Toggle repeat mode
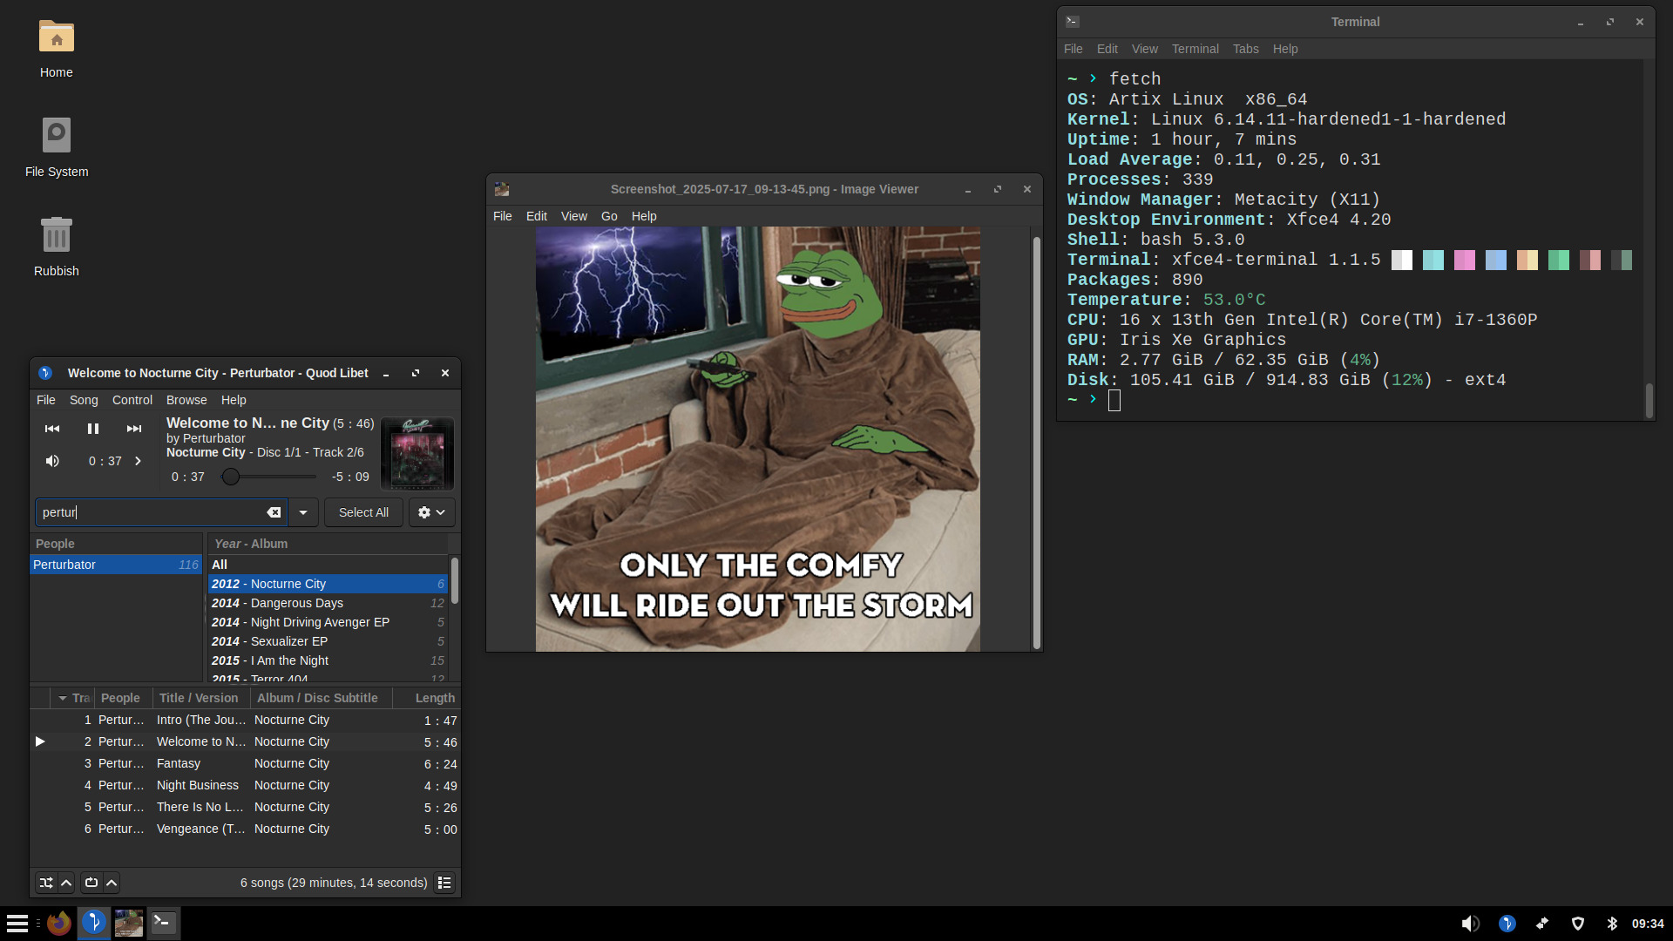Viewport: 1673px width, 941px height. (91, 883)
